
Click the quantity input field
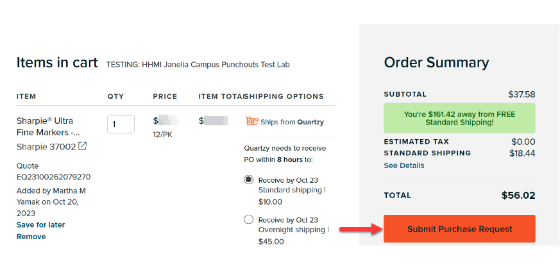coord(121,124)
